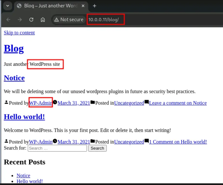The image size is (223, 185).
Task: Click inside the Search for text field
Action: (x=57, y=148)
